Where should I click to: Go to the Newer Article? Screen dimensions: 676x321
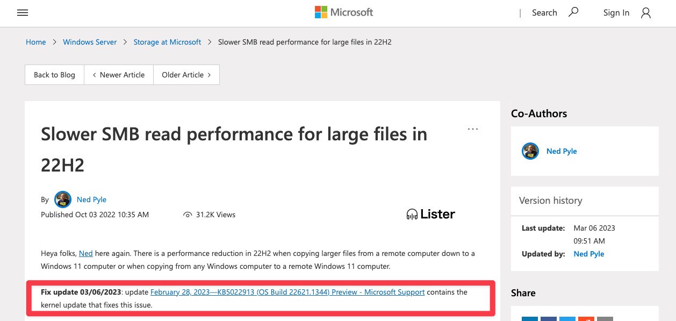pos(118,75)
